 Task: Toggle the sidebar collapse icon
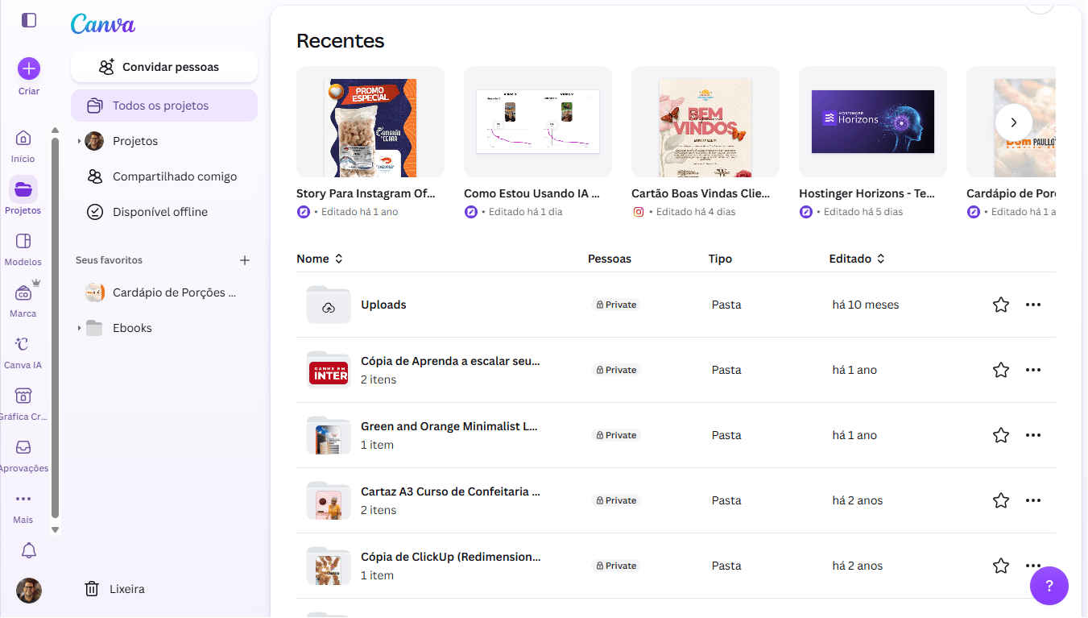click(x=29, y=20)
